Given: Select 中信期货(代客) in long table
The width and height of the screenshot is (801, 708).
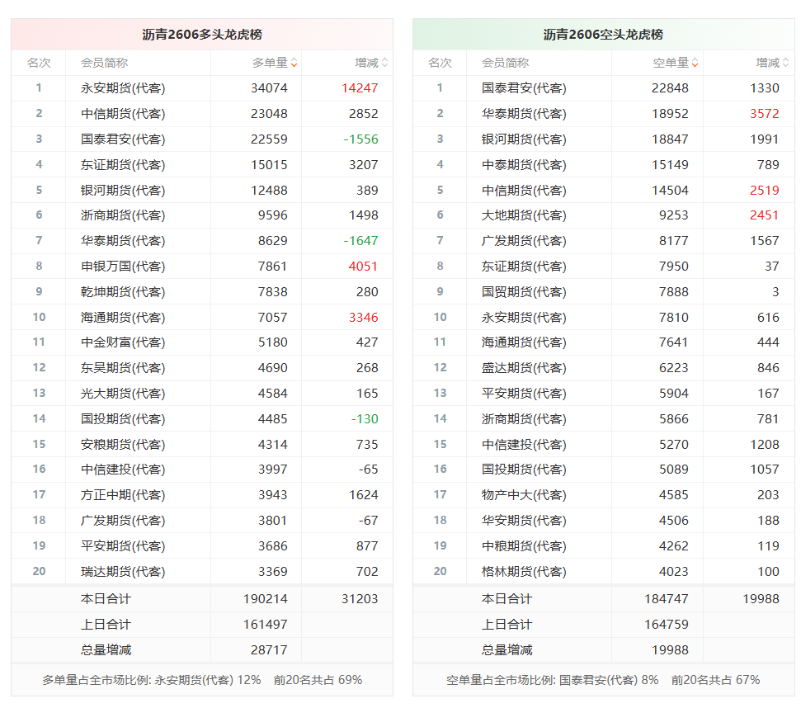Looking at the screenshot, I should [123, 113].
